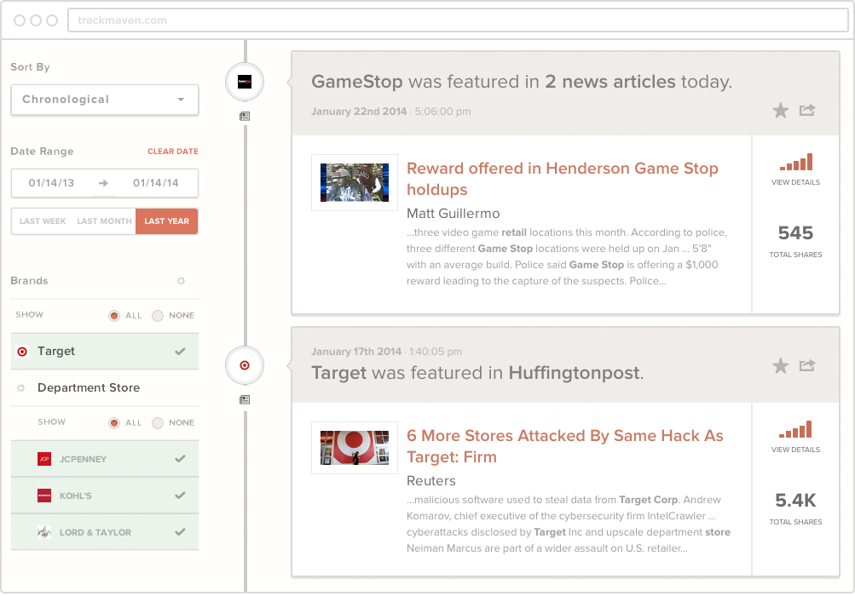The image size is (855, 596).
Task: Select NONE radio under Department Store Show
Action: [x=158, y=423]
